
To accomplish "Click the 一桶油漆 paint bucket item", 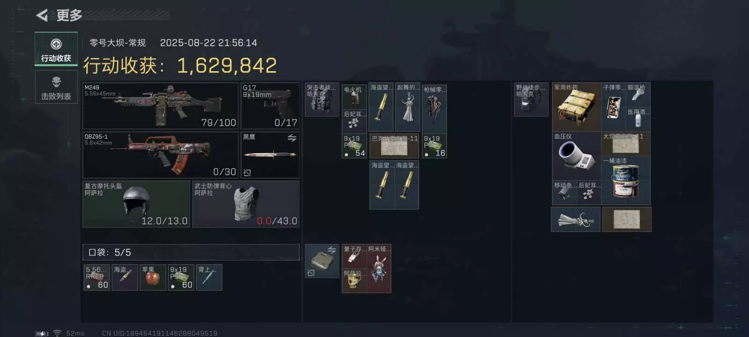I will pyautogui.click(x=626, y=181).
